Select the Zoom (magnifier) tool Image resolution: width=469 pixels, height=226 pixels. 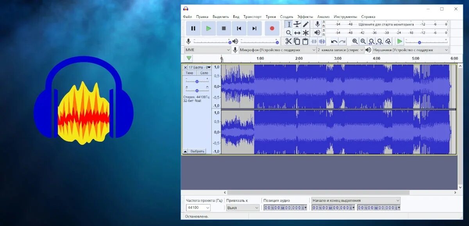pos(289,33)
